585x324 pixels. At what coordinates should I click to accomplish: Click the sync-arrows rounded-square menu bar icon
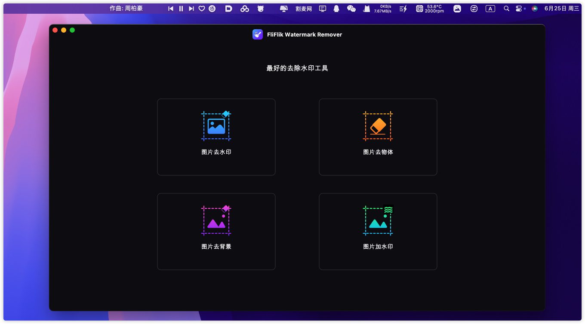coord(474,9)
